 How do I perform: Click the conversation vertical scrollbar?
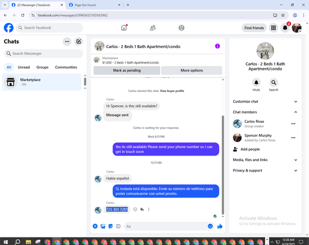[x=222, y=165]
